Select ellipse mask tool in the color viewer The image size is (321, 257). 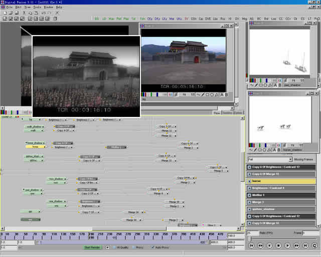click(212, 94)
